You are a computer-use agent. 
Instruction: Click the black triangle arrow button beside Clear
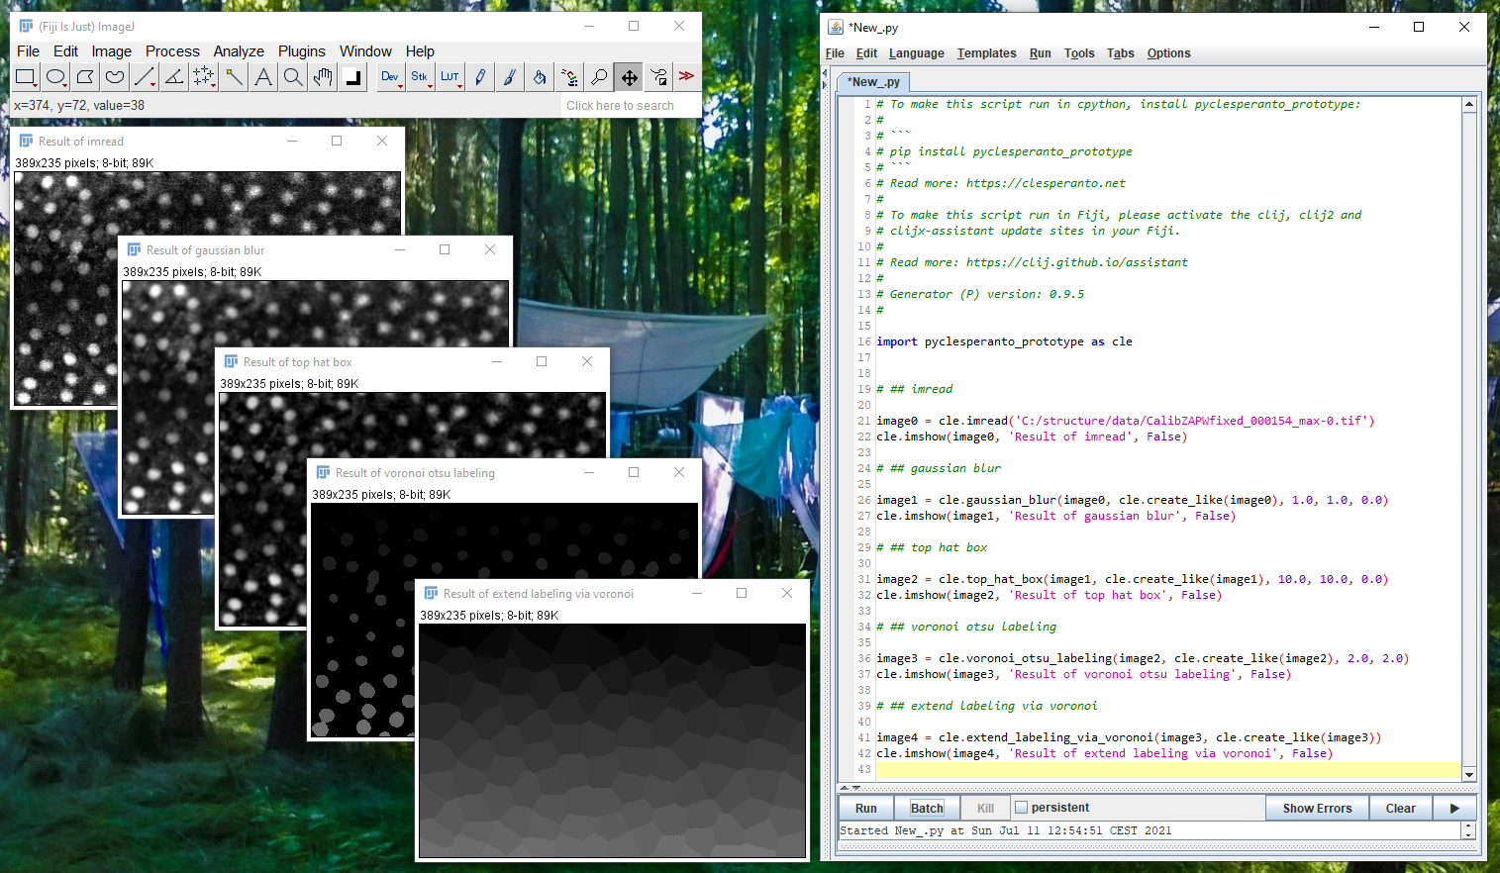[x=1454, y=809]
